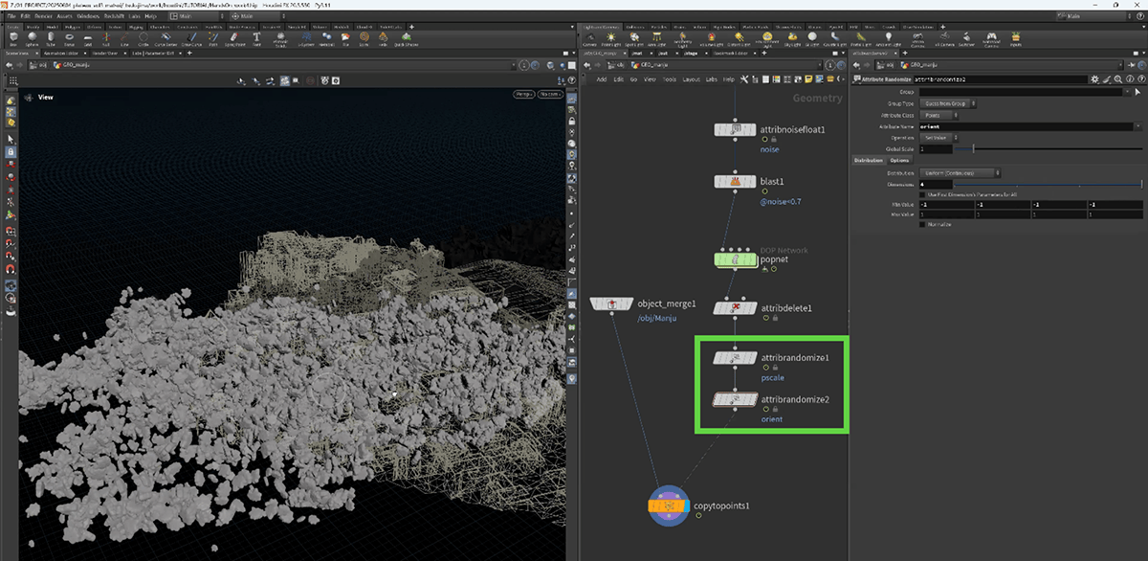The width and height of the screenshot is (1148, 561).
Task: Open the Layout menu in network editor
Action: click(x=691, y=79)
